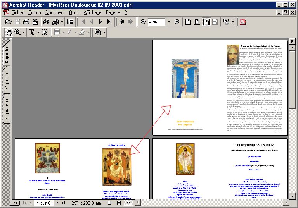Viewport: 298px width, 208px height.
Task: Click the digital signature stamp tool icon
Action: 98,32
